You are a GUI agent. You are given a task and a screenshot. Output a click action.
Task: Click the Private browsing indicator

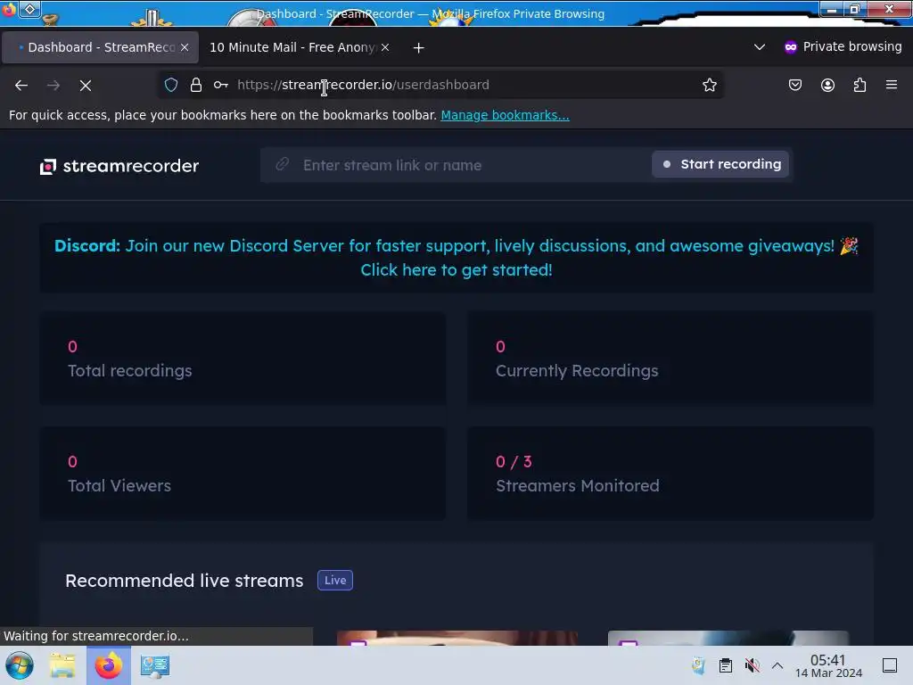click(x=843, y=46)
